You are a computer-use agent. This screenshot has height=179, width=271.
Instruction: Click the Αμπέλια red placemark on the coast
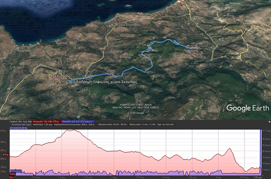(x=56, y=41)
